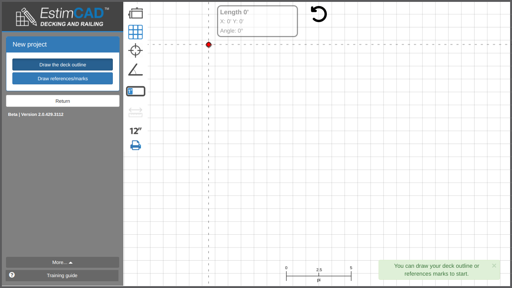Click the 1-inch board width icon
The height and width of the screenshot is (288, 512).
[x=136, y=91]
